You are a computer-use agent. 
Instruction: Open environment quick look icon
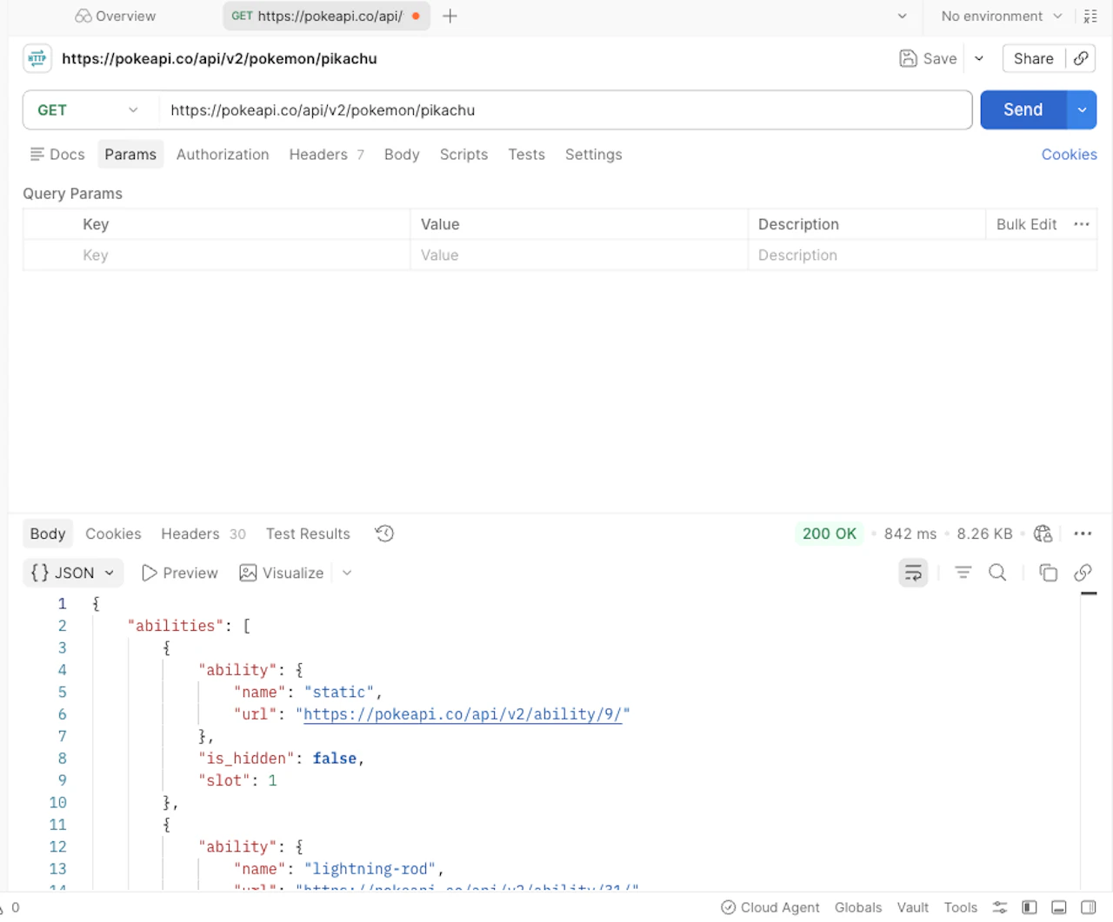click(1090, 16)
